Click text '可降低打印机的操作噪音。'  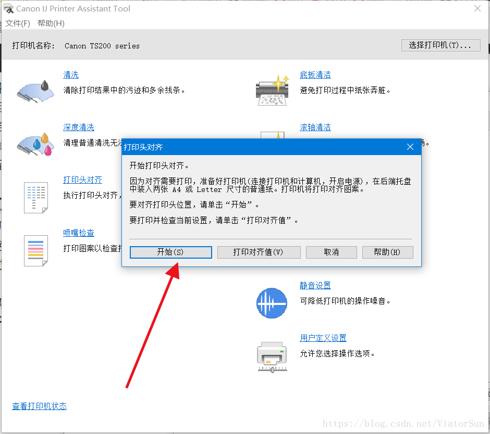pyautogui.click(x=345, y=301)
